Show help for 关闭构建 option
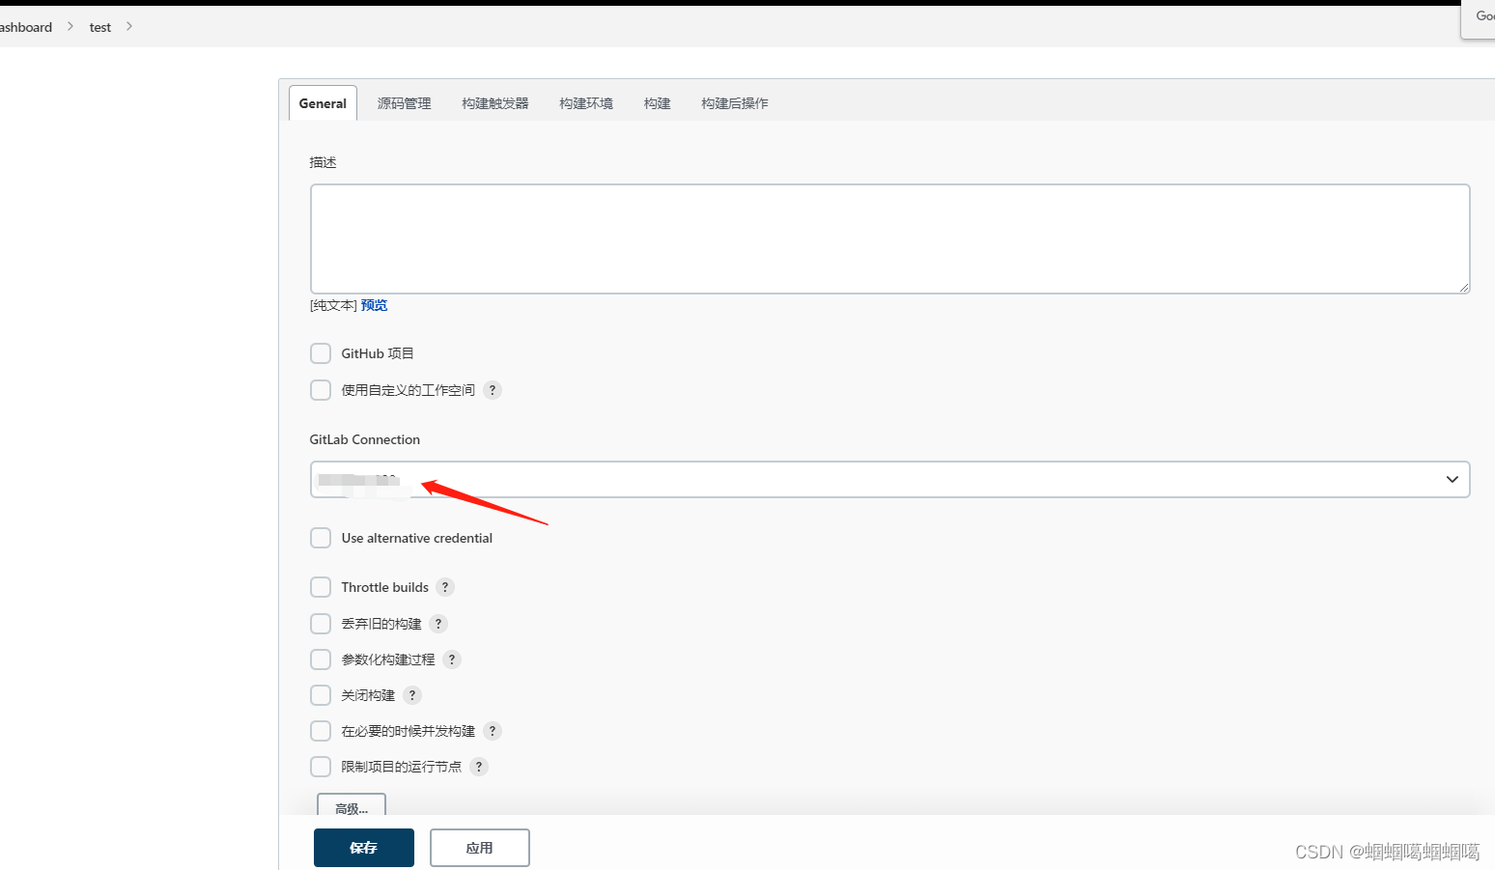 [x=411, y=694]
